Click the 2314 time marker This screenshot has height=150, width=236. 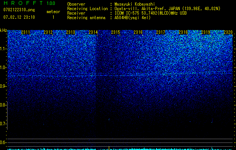click(93, 32)
